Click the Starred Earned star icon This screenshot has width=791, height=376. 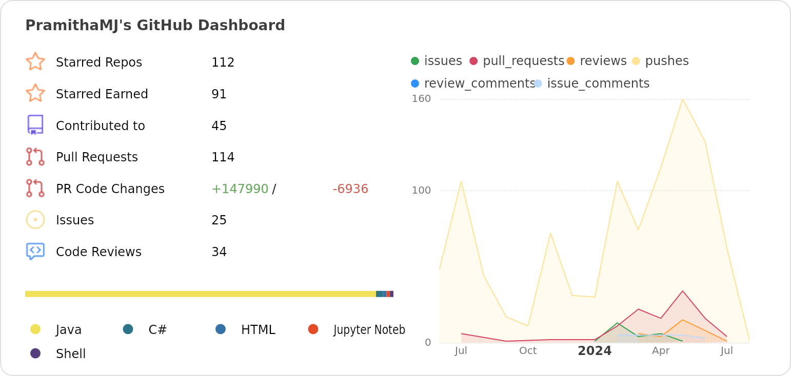(x=35, y=93)
